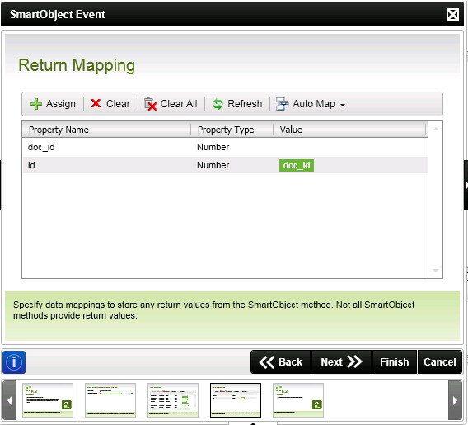Click the Value column header
The image size is (468, 425).
(x=349, y=130)
